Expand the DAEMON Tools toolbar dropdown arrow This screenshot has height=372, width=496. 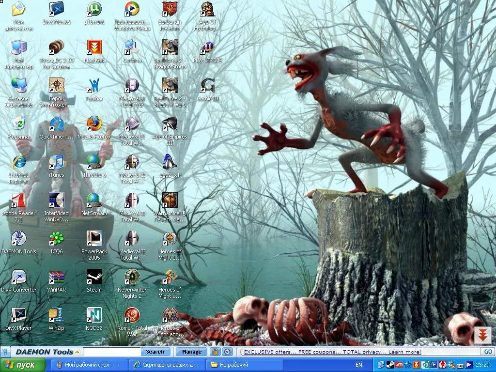click(x=77, y=352)
